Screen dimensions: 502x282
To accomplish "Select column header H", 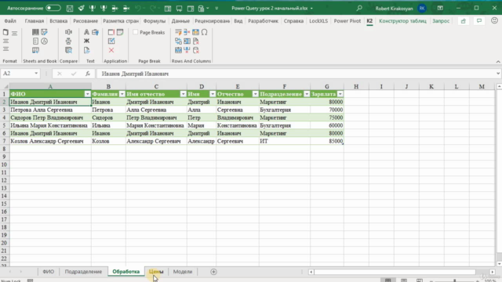I will [x=356, y=86].
